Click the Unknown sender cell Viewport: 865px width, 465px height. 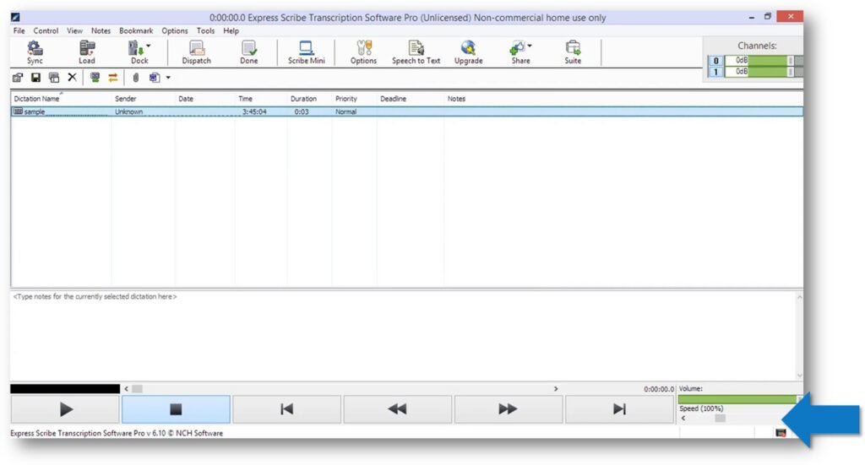[x=128, y=112]
